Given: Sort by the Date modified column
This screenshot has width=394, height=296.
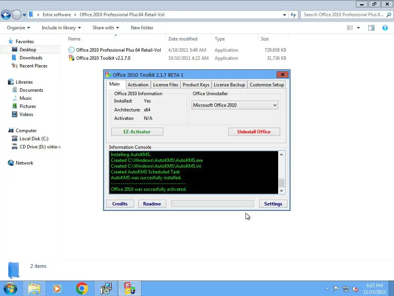Looking at the screenshot, I should click(x=183, y=39).
